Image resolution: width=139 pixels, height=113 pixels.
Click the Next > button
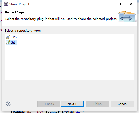(72, 104)
